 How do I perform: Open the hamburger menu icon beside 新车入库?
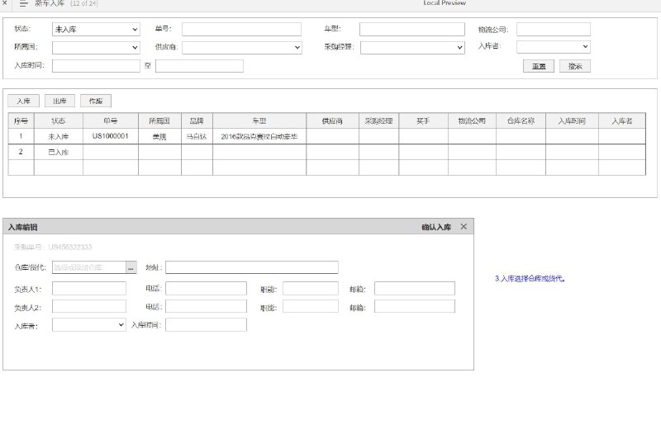click(24, 3)
